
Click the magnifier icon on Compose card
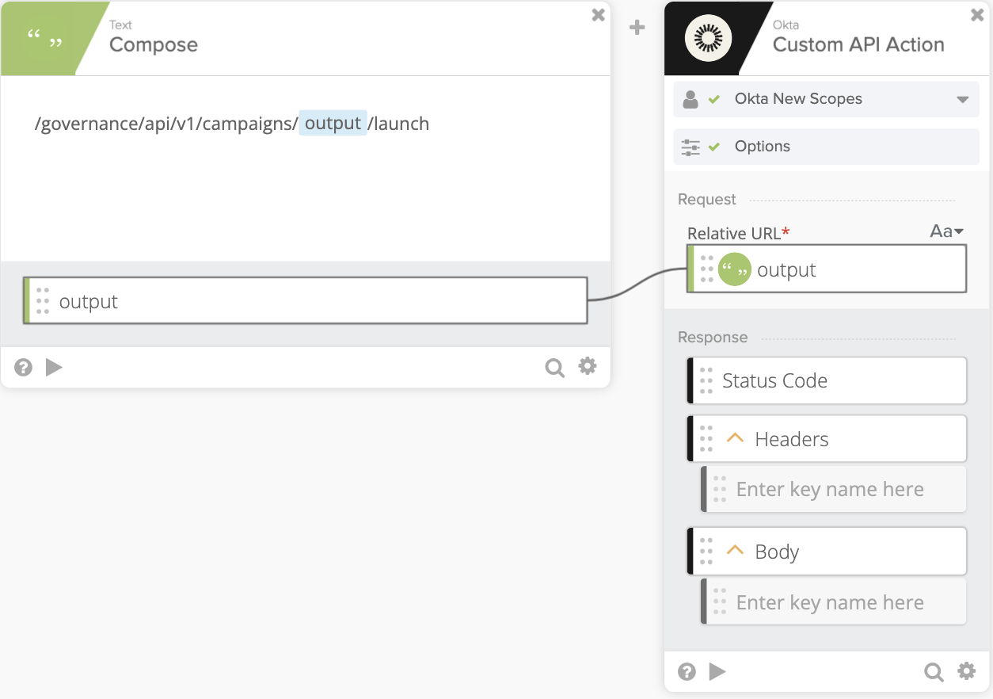click(x=555, y=367)
